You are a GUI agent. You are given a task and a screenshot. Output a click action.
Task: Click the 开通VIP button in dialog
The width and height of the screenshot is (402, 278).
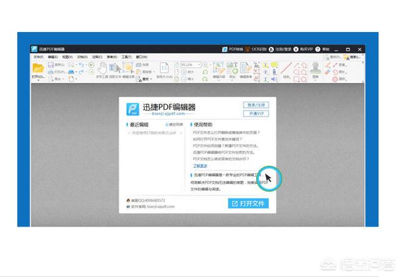(x=256, y=114)
